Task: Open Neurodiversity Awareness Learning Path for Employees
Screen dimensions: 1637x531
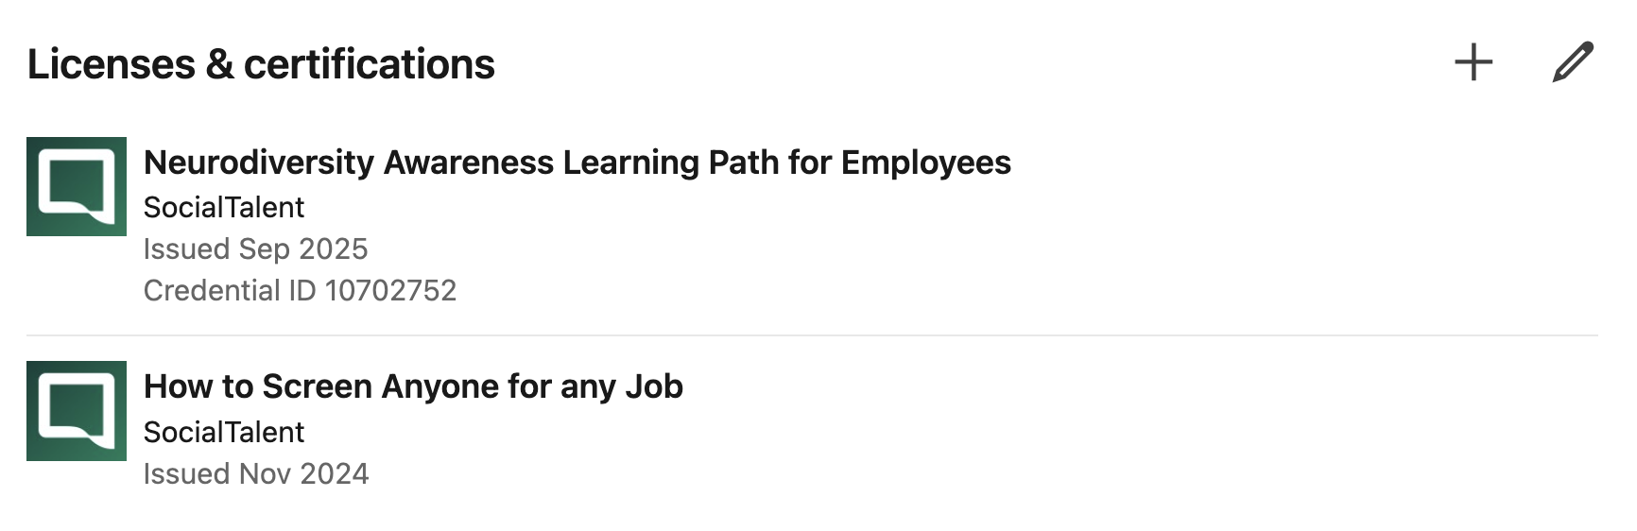Action: click(577, 163)
